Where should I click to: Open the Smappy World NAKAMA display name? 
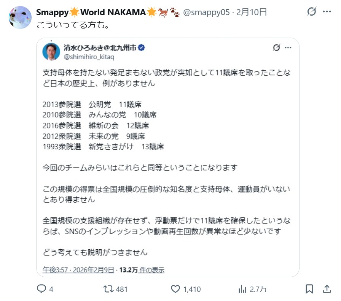pyautogui.click(x=91, y=12)
